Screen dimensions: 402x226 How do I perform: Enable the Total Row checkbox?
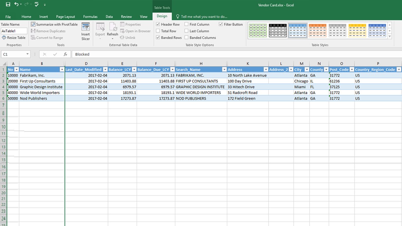pyautogui.click(x=158, y=31)
